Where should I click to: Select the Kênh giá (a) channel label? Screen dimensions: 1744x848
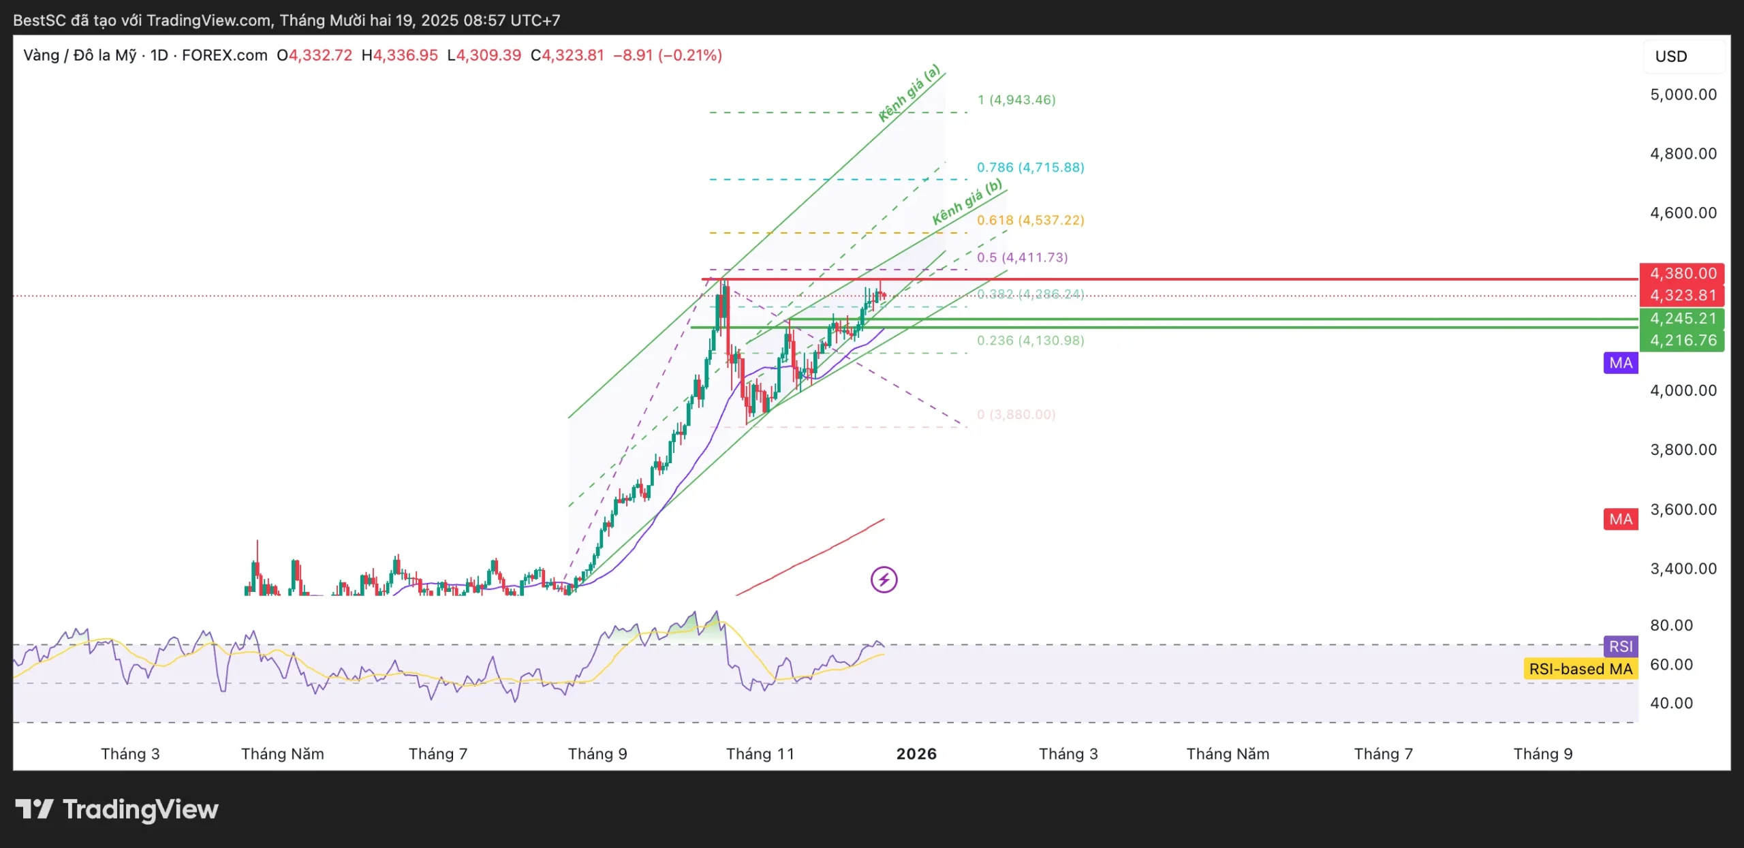coord(909,93)
